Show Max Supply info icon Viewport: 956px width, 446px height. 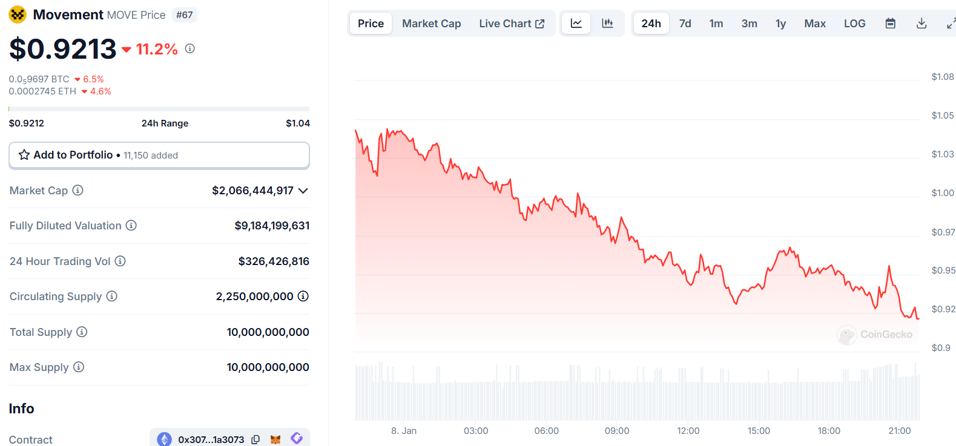(x=79, y=367)
